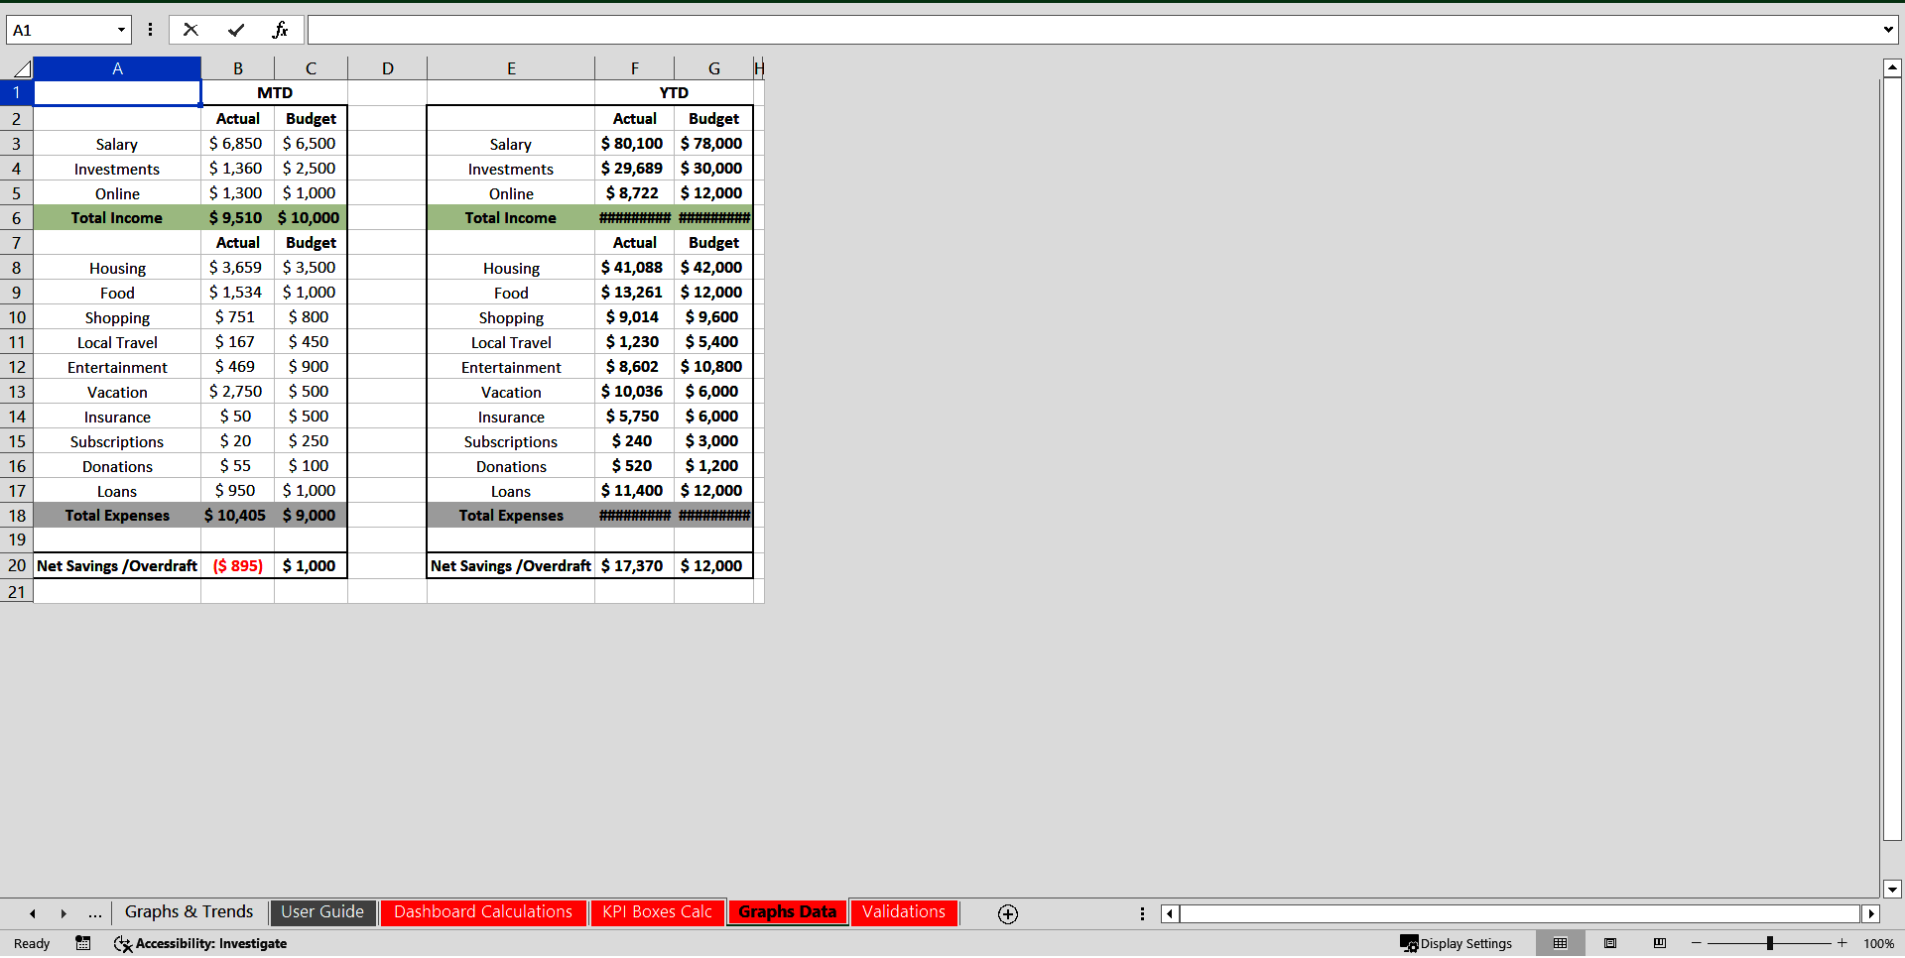This screenshot has width=1905, height=958.
Task: Click the vertical scrollbar thumb
Action: (1892, 461)
